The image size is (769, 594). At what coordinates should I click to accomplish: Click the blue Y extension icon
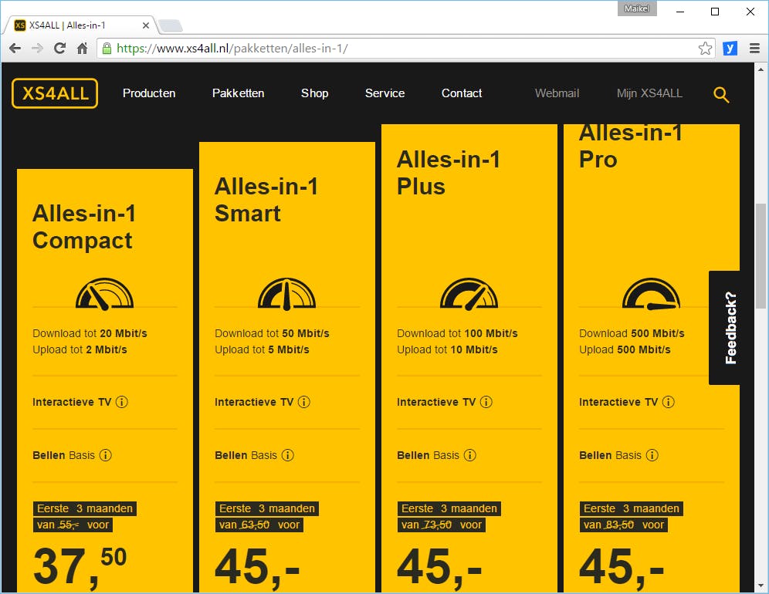(x=730, y=48)
